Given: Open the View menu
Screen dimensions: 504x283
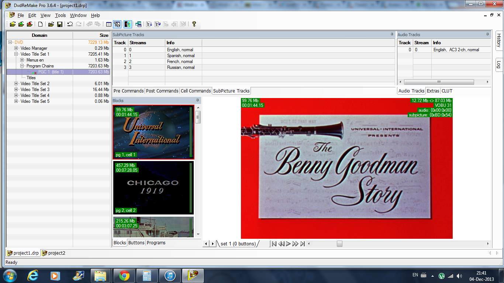Looking at the screenshot, I should click(x=45, y=15).
